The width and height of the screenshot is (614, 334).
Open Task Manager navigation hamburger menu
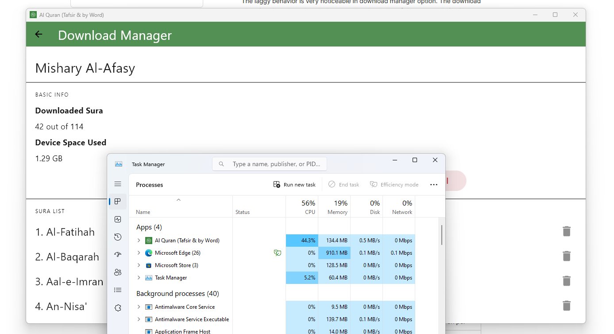[118, 184]
